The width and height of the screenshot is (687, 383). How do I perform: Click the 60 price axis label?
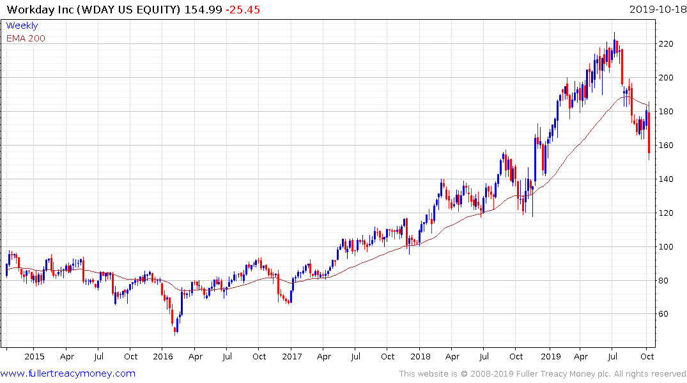(663, 314)
